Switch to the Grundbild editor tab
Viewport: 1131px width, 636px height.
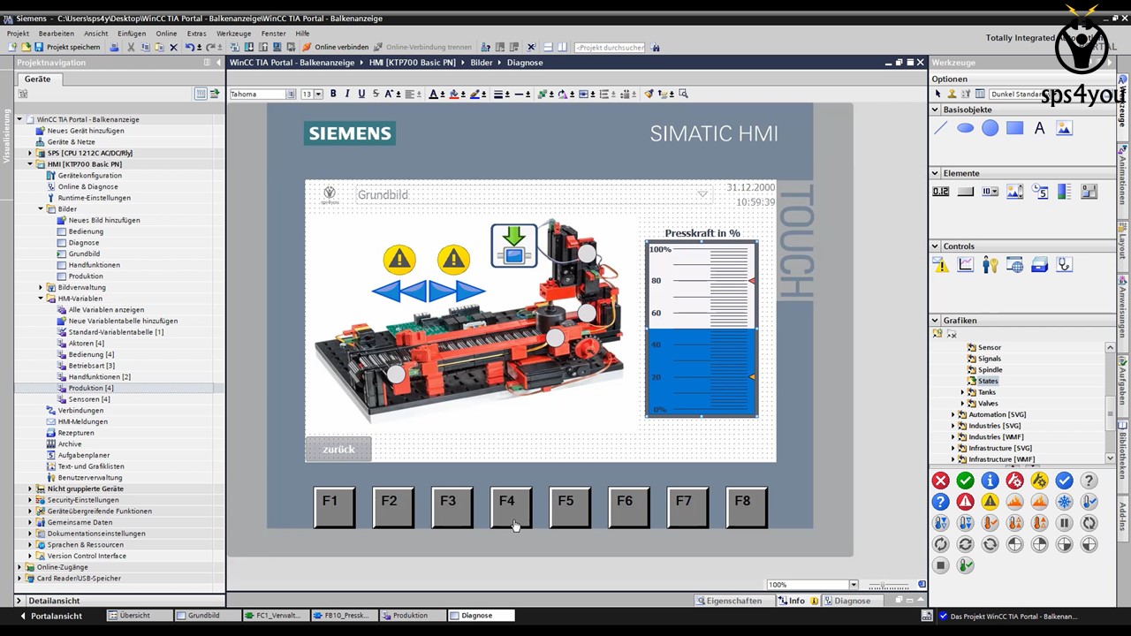[x=203, y=616]
